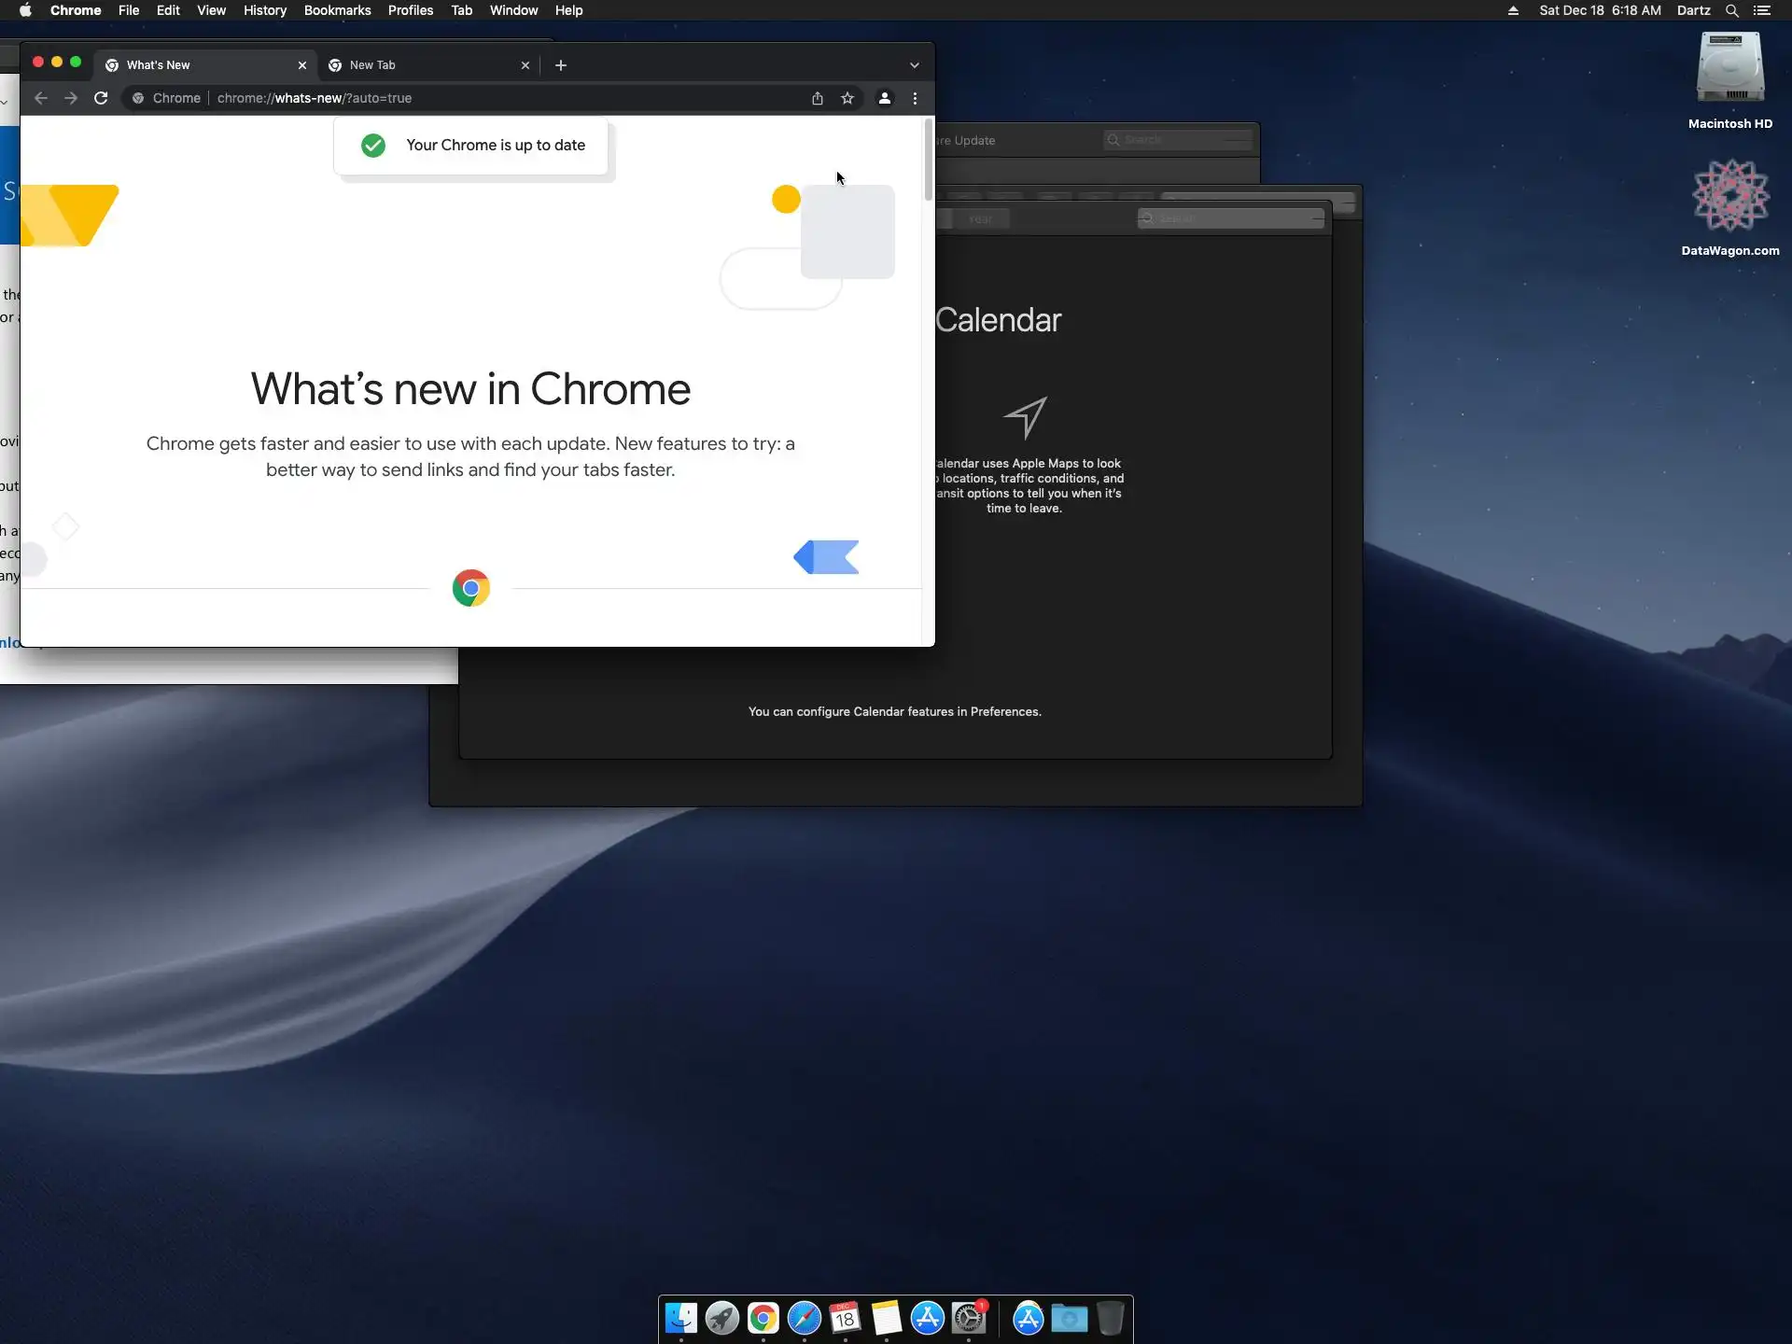
Task: Expand the tab search chevron
Action: (915, 65)
